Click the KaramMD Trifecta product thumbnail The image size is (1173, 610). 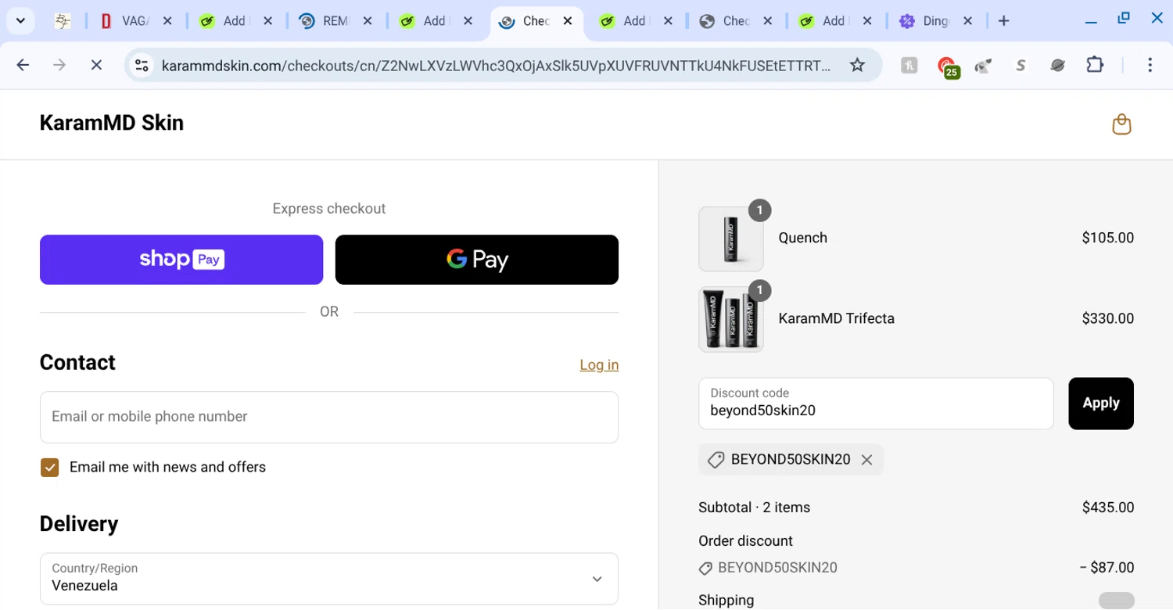click(730, 319)
